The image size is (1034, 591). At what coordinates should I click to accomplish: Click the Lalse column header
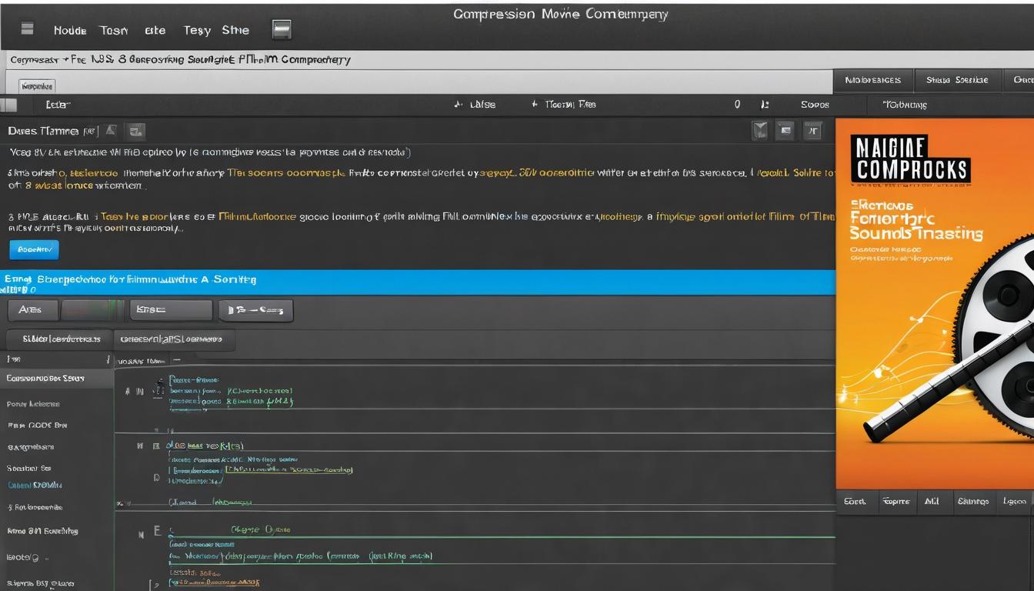click(482, 105)
